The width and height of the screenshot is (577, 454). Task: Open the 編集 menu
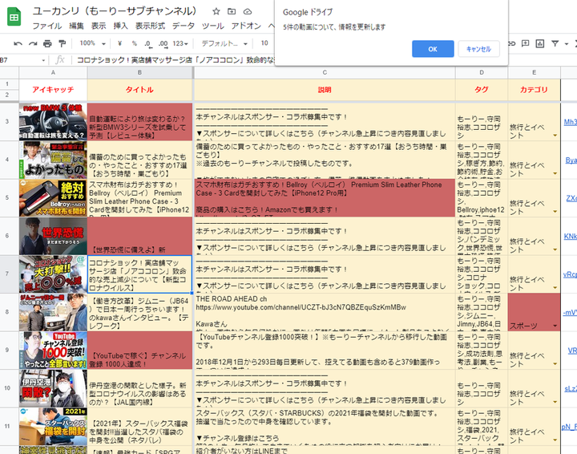pyautogui.click(x=77, y=26)
